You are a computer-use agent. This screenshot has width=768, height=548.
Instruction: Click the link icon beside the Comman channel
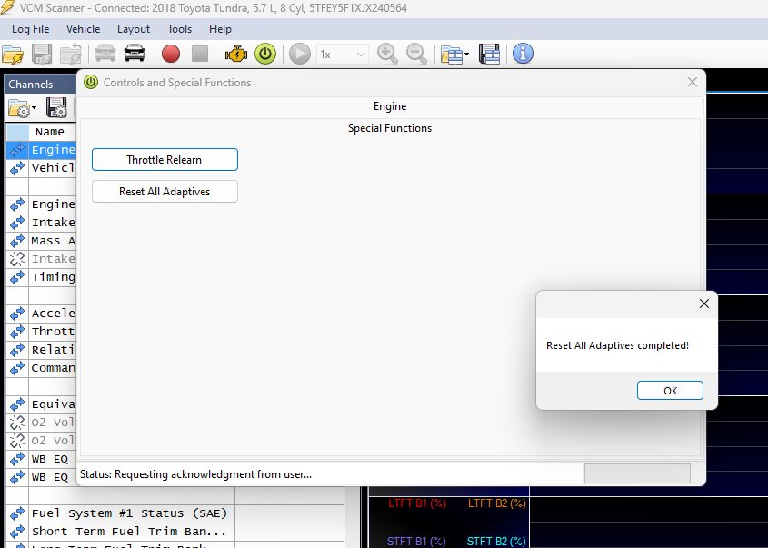pos(17,368)
